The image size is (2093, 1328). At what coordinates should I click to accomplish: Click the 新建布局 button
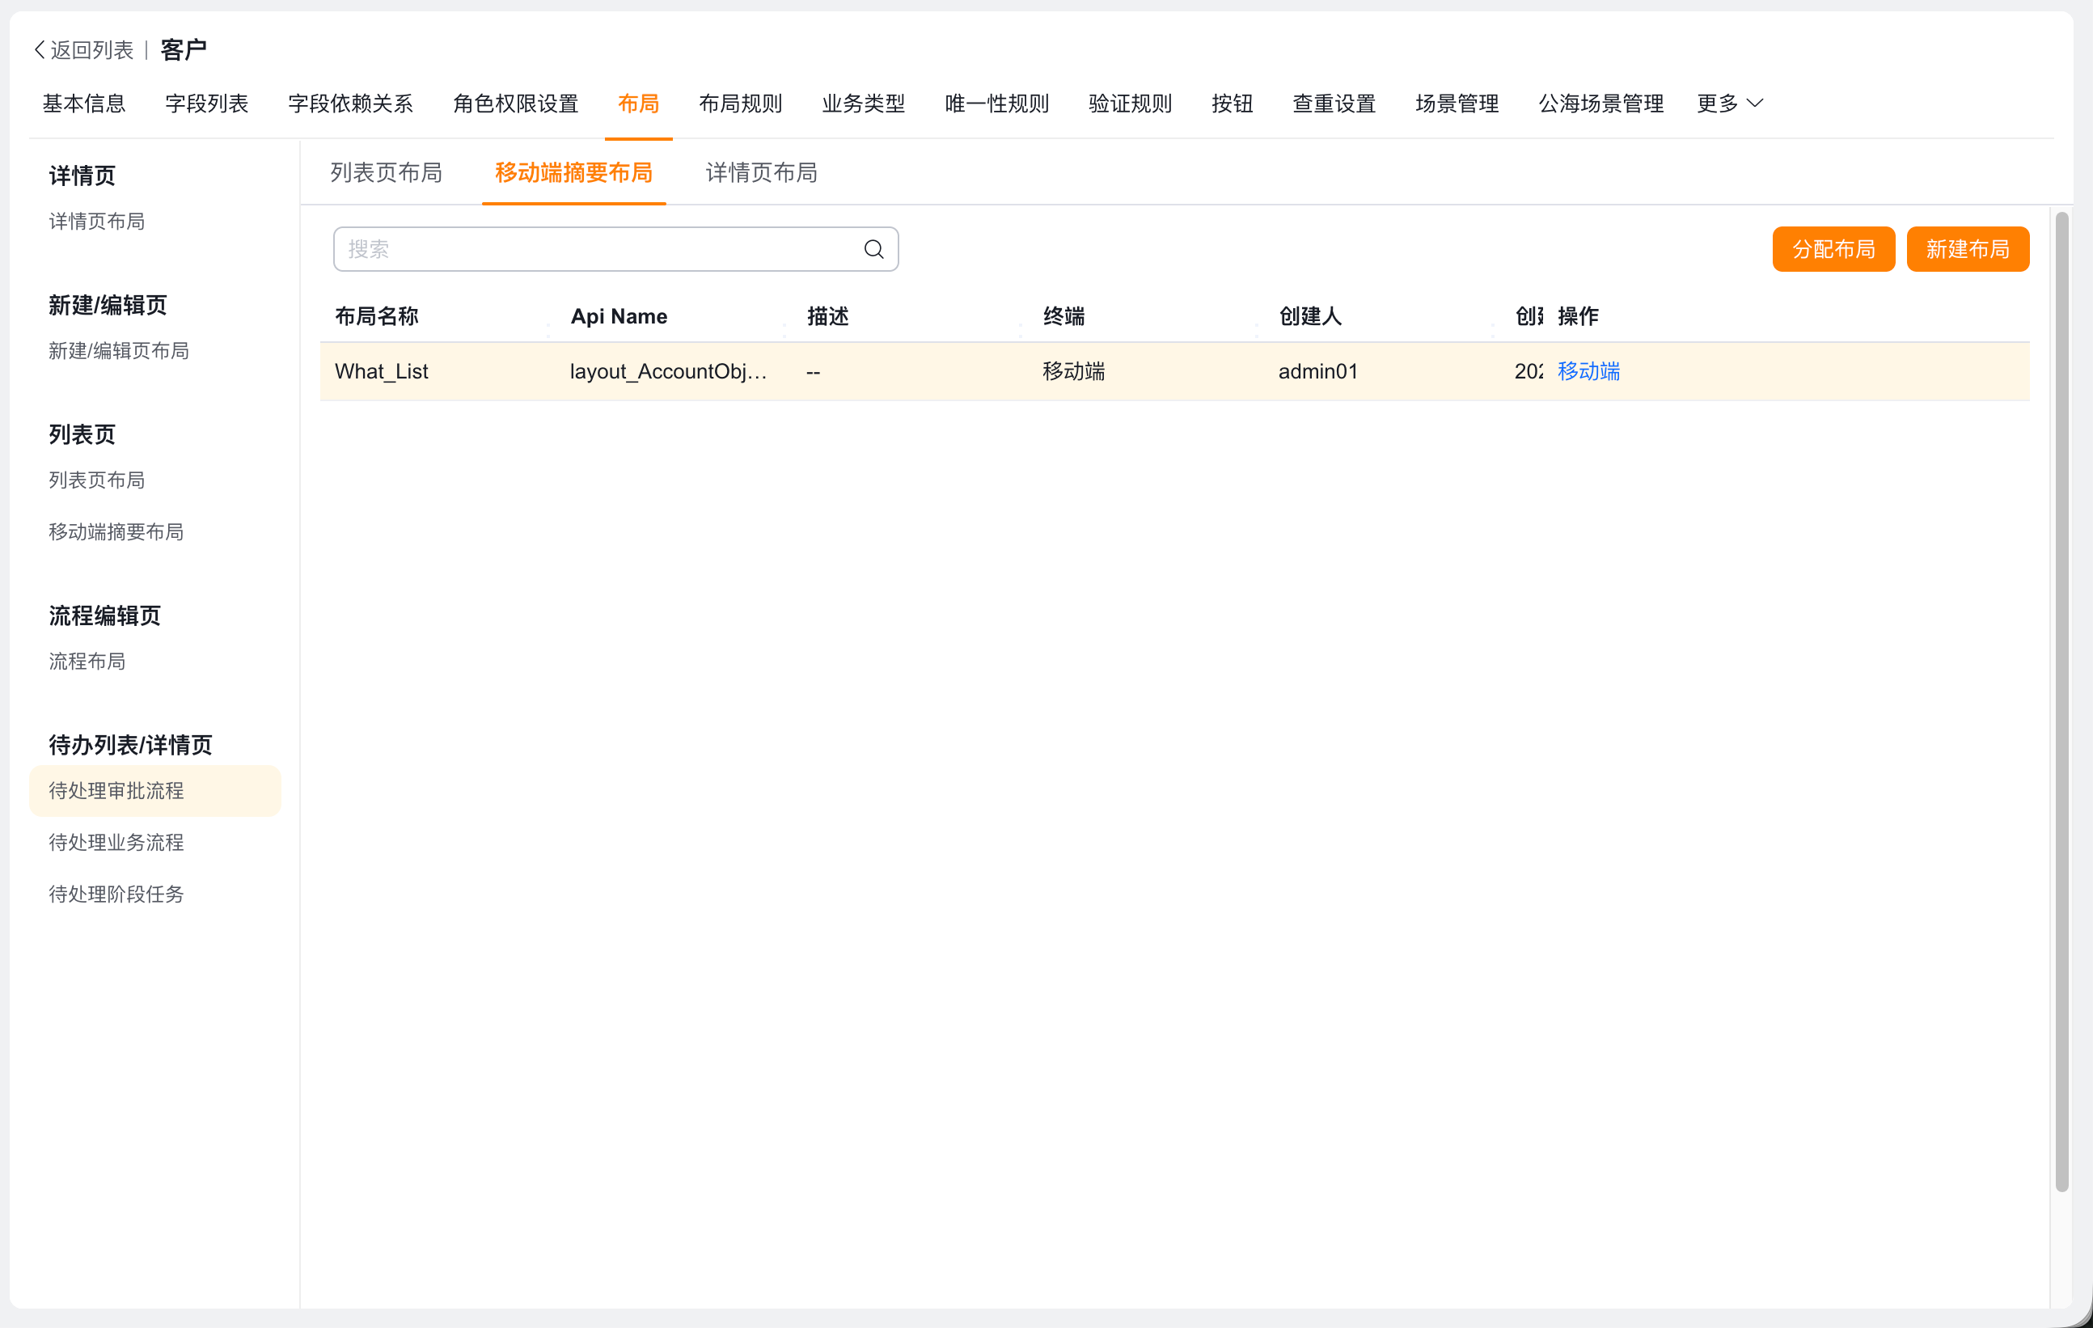click(1968, 249)
